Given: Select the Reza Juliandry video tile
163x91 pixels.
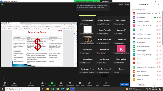Looking at the screenshot, I should 121,20.
